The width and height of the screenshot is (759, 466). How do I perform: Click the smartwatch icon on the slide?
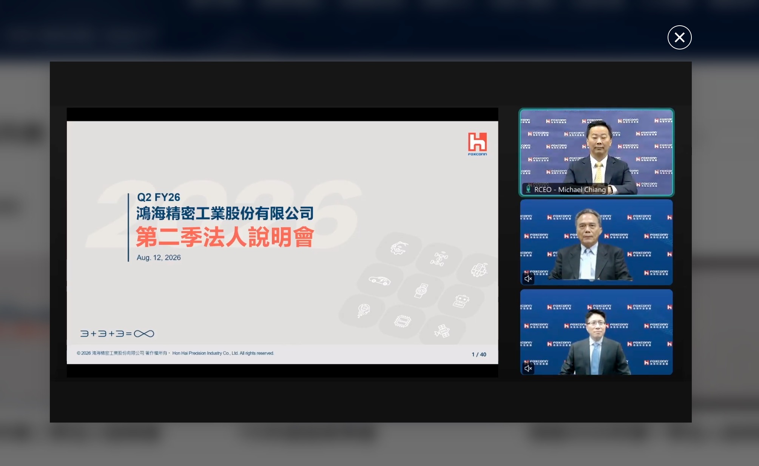[x=421, y=291]
